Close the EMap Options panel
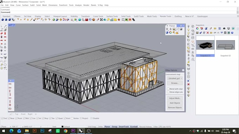The width and height of the screenshot is (239, 134). click(x=183, y=70)
